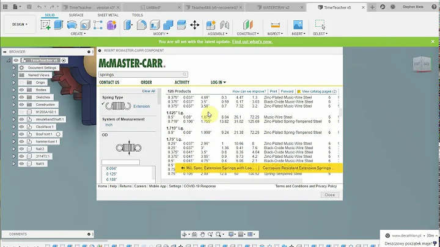Viewport: 440px width, 247px height.
Task: Toggle visibility of BoxFront:1 component
Action: (21, 134)
